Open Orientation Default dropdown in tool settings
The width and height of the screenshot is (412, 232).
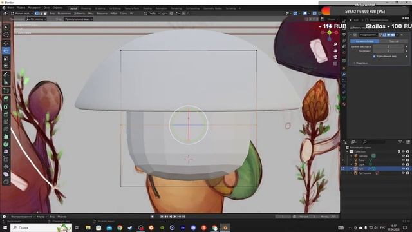[x=36, y=19]
